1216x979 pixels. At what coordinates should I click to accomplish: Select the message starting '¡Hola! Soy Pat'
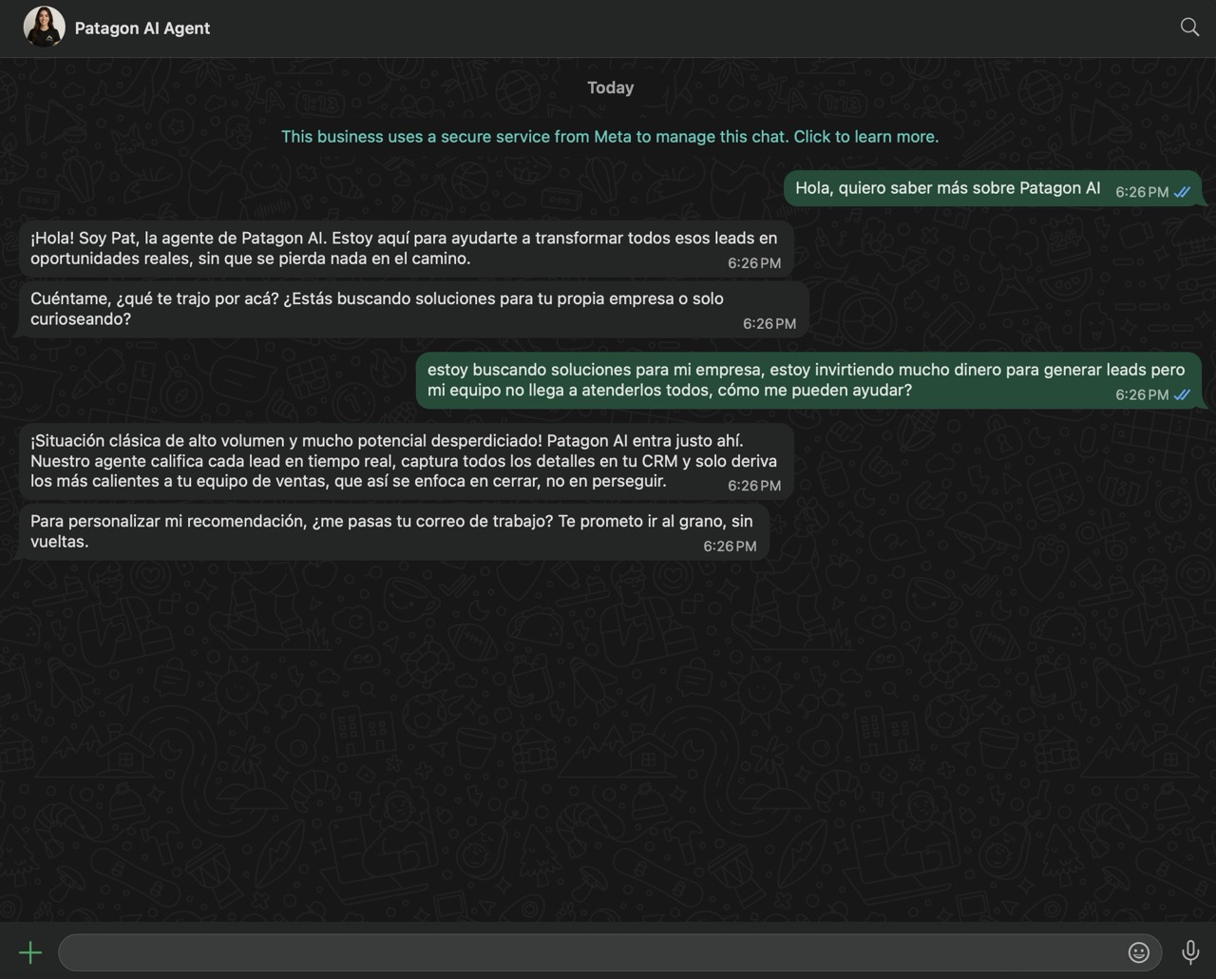click(406, 249)
